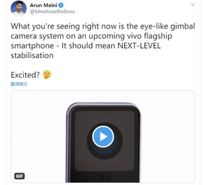Image resolution: width=206 pixels, height=185 pixels.
Task: Click the dual sensors below the camera module
Action: click(104, 177)
